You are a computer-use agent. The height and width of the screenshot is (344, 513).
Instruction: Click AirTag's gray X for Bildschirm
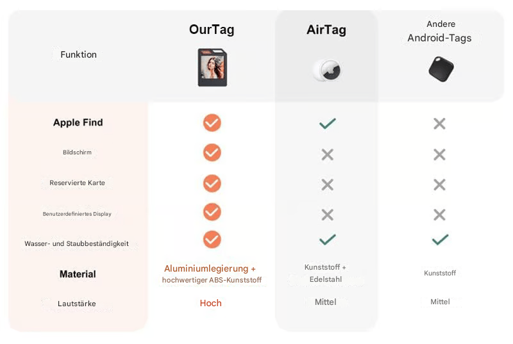327,154
